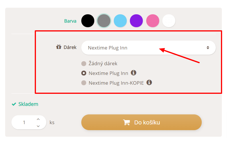
Task: Select the Žádný dárek radio option
Action: point(84,63)
